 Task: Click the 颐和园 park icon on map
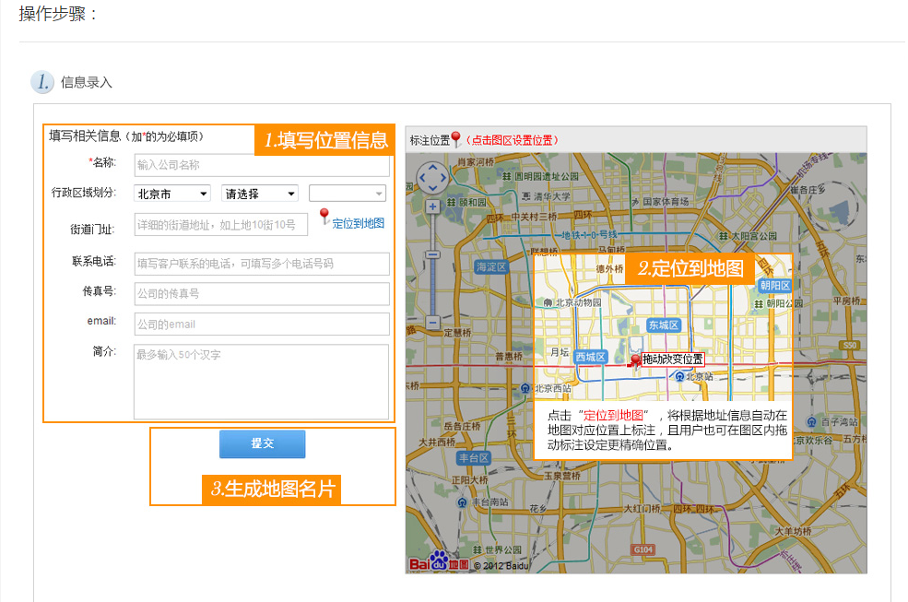pyautogui.click(x=452, y=202)
